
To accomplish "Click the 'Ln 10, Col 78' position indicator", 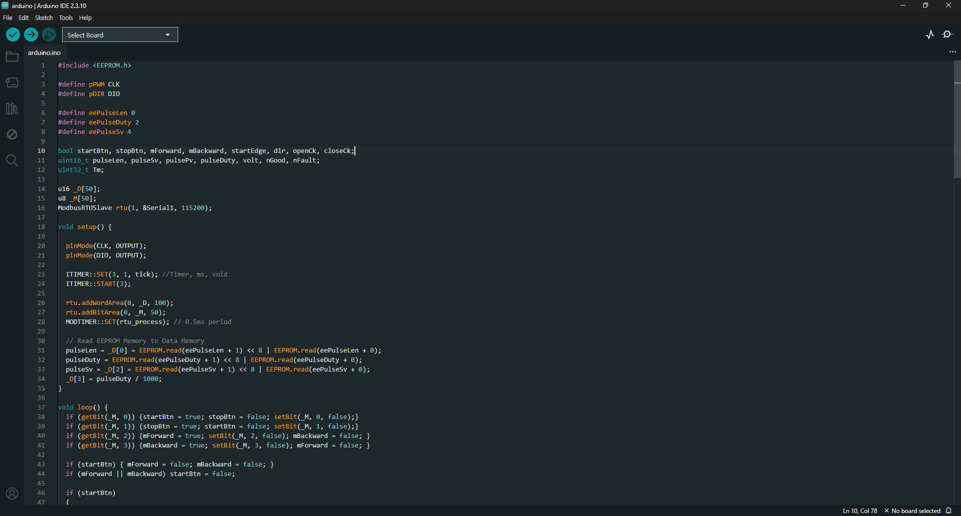I will click(860, 510).
